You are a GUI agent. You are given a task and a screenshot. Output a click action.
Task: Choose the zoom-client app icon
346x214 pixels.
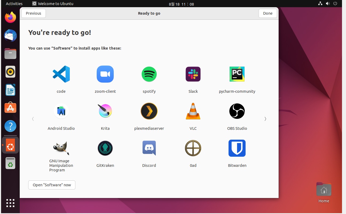pos(105,74)
